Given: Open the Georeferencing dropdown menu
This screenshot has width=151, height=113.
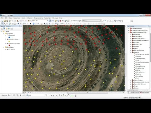Looking at the screenshot, I should click(76, 21).
